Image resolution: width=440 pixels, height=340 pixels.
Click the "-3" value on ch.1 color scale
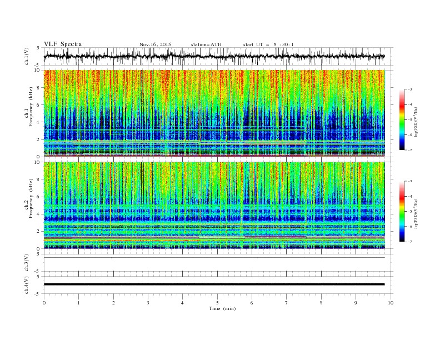[x=409, y=89]
